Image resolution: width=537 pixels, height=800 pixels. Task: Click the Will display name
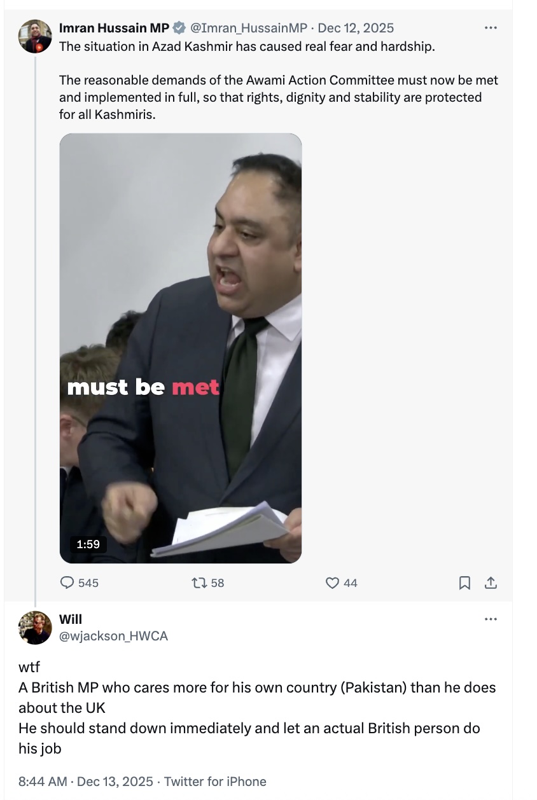(x=71, y=619)
